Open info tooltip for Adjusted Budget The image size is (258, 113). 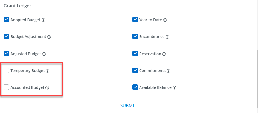(44, 54)
